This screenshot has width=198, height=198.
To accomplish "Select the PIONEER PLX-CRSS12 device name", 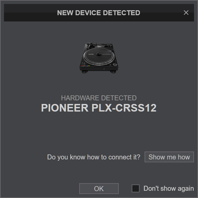I will click(x=99, y=108).
